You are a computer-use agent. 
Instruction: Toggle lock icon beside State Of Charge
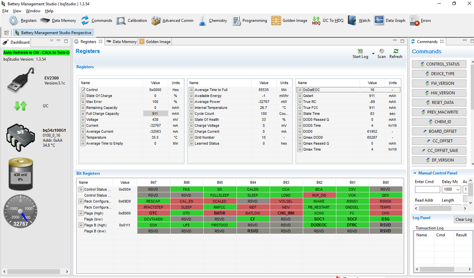[x=83, y=96]
